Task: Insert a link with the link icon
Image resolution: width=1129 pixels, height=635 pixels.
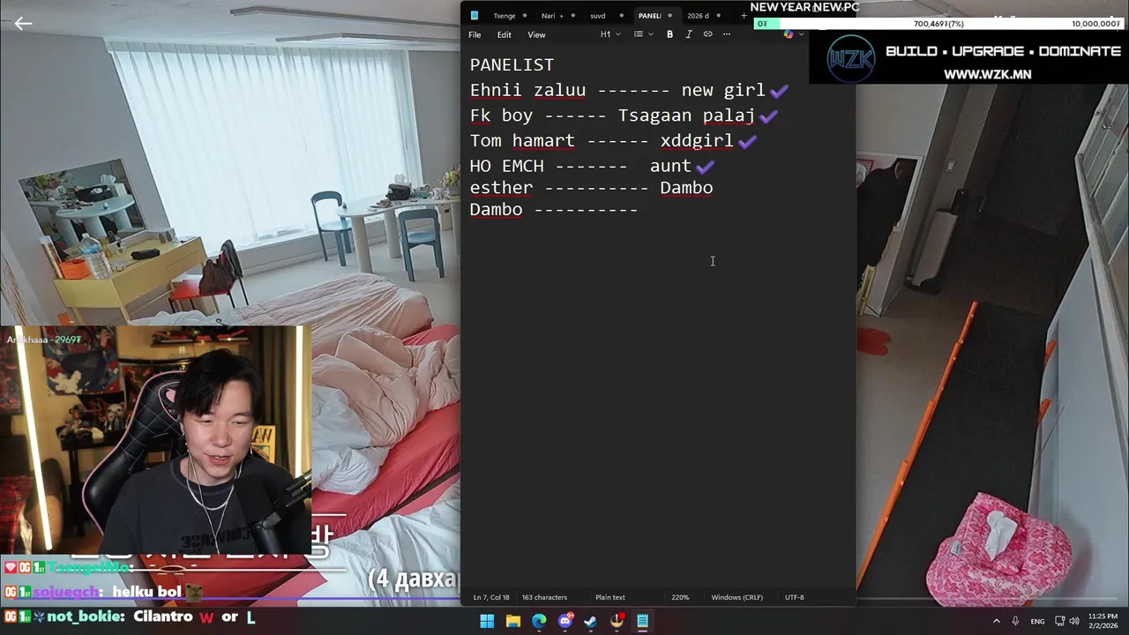Action: (707, 34)
